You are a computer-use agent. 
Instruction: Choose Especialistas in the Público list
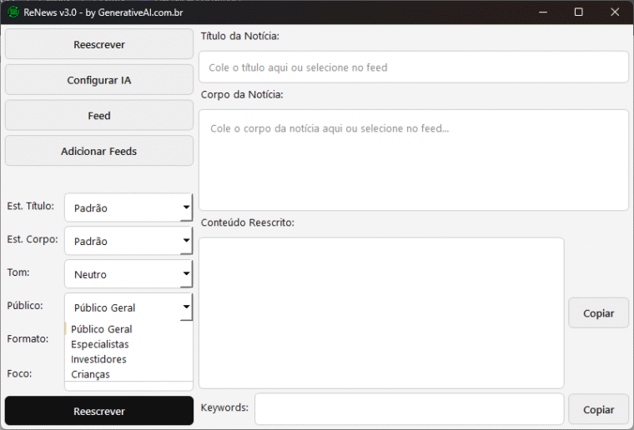100,344
